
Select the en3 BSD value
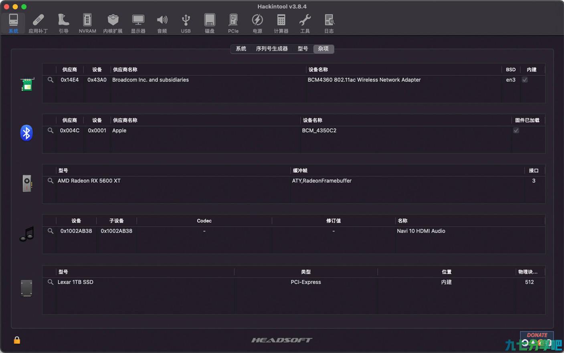pyautogui.click(x=511, y=80)
